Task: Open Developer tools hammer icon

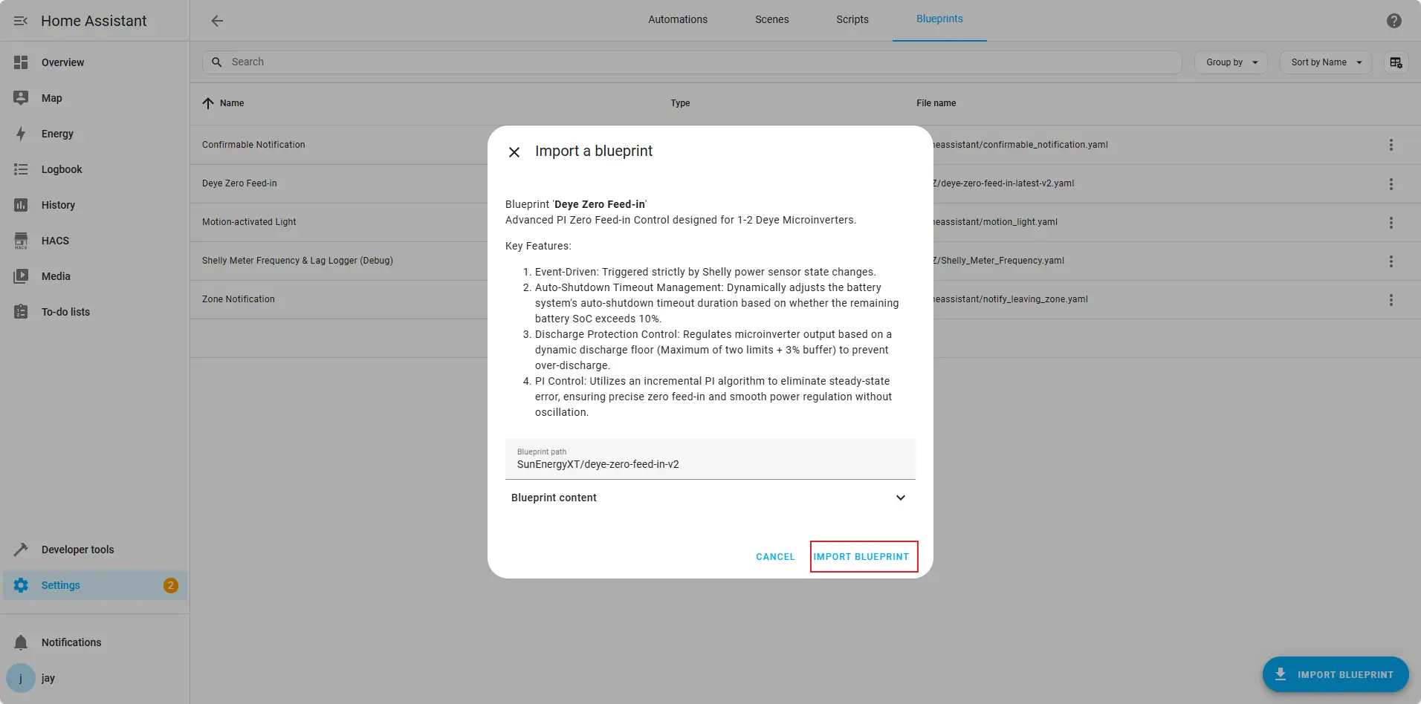Action: [21, 550]
